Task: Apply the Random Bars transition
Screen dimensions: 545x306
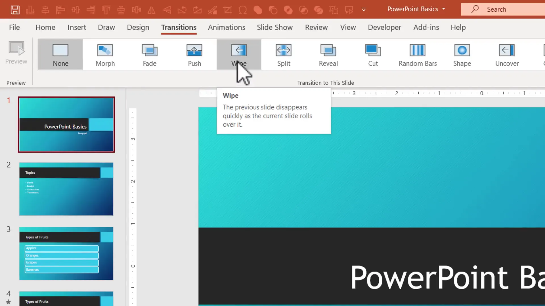Action: (418, 55)
